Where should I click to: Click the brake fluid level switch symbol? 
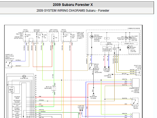pos(91,67)
